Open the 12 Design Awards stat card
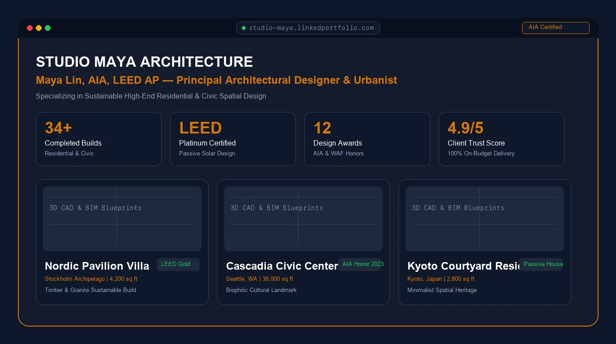Viewport: 616px width, 344px height. (x=367, y=139)
